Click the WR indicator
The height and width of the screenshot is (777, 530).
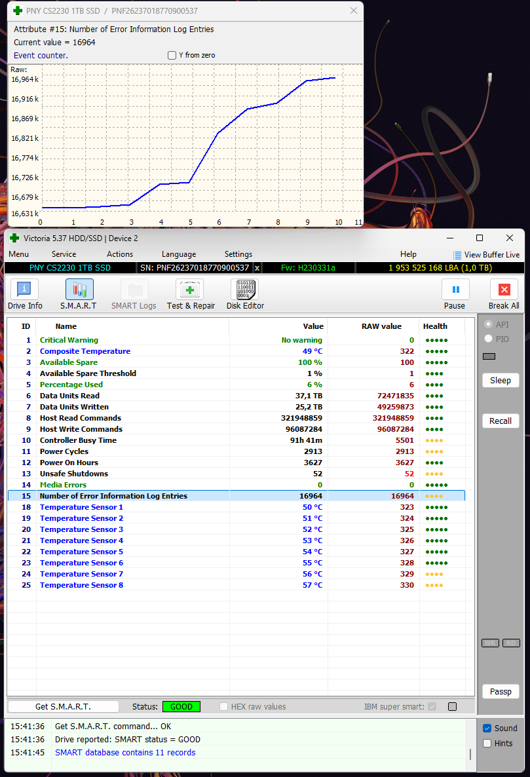pyautogui.click(x=490, y=643)
